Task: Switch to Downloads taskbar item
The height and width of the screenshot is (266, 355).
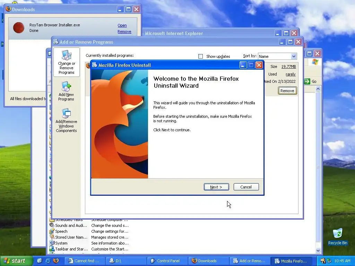Action: [208, 261]
